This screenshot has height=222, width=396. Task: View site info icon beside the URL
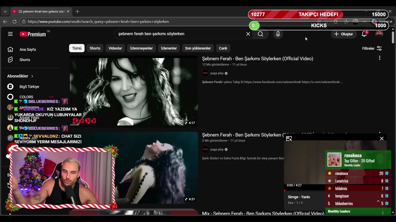pyautogui.click(x=24, y=22)
